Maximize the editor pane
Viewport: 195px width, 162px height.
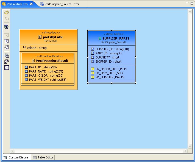(192, 3)
